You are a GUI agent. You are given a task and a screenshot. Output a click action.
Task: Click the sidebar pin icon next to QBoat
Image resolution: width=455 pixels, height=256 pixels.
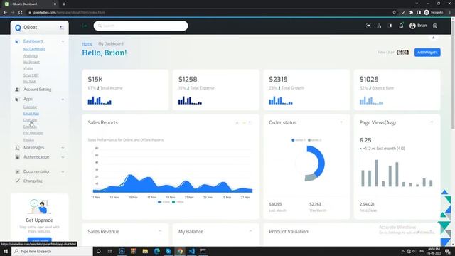(62, 27)
